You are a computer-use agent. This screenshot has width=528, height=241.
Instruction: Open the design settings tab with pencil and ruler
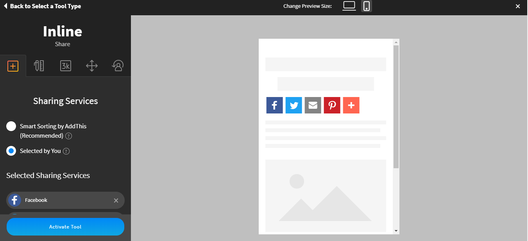pyautogui.click(x=39, y=66)
